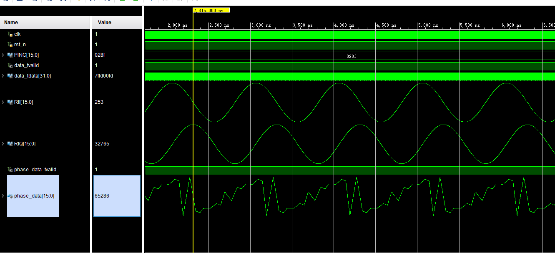
Task: Click the 3,000 ns ruler mark
Action: click(x=261, y=25)
